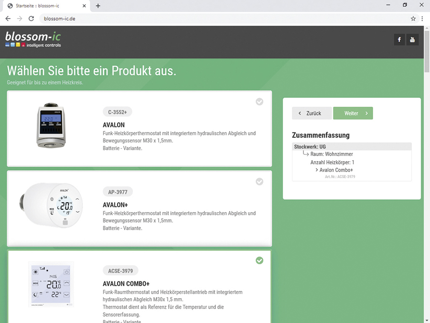Viewport: 430px width, 323px height.
Task: Open the browser three-dot menu
Action: click(x=422, y=19)
